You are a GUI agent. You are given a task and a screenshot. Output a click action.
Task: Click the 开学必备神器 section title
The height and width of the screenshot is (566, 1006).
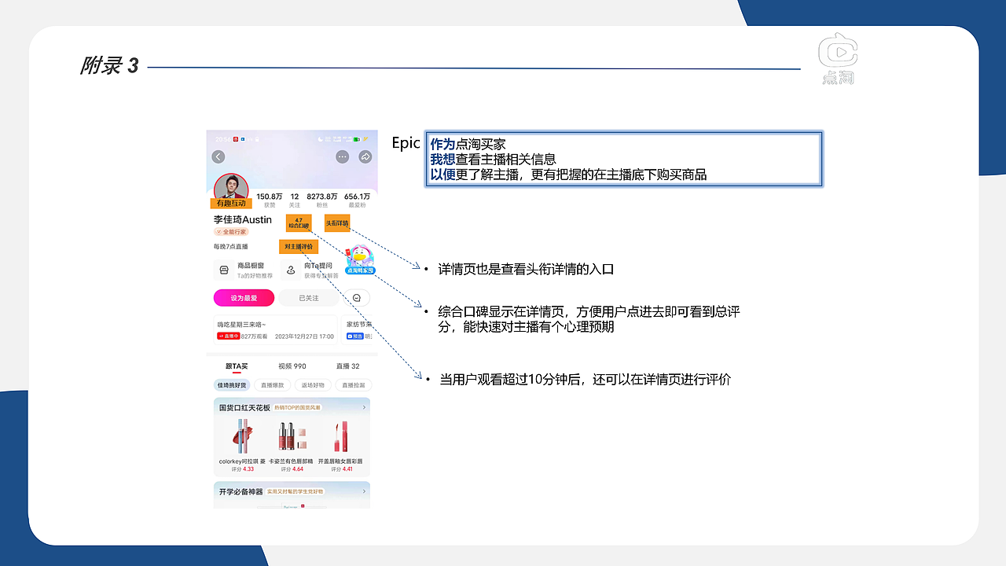[240, 491]
